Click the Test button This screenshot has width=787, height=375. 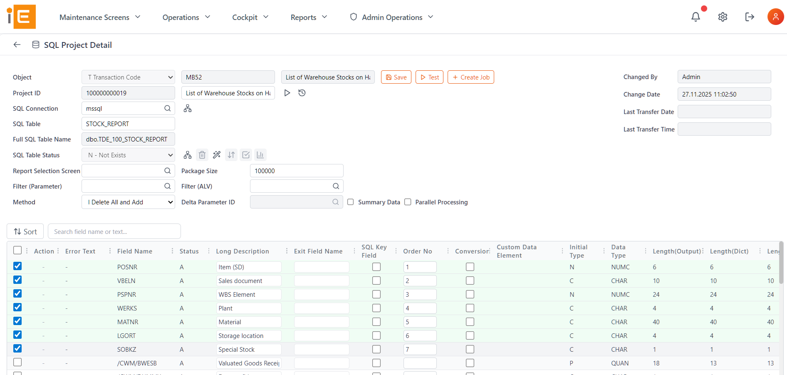pyautogui.click(x=429, y=77)
